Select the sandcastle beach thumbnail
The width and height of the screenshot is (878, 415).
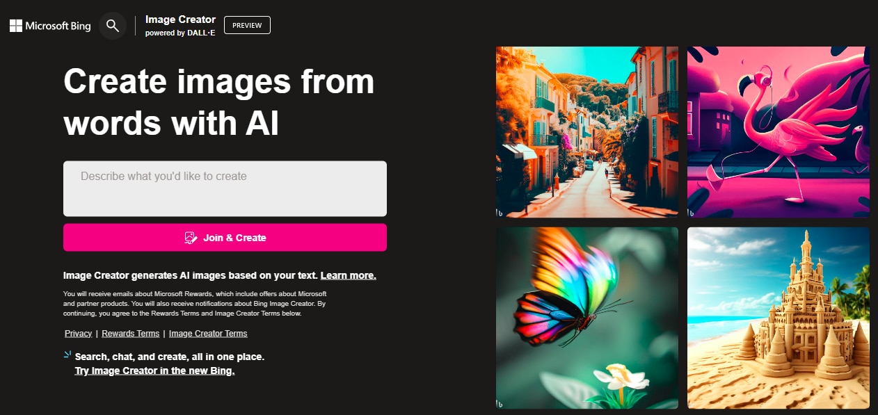[779, 318]
